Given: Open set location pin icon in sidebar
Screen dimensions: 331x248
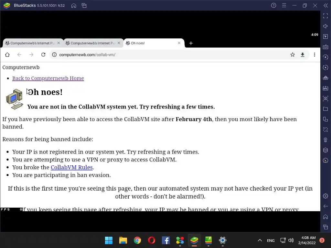Looking at the screenshot, I should 326,140.
